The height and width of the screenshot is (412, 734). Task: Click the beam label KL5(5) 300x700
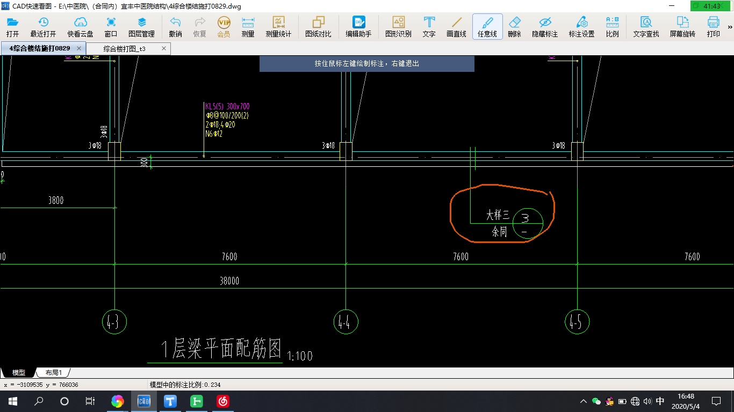pyautogui.click(x=227, y=106)
